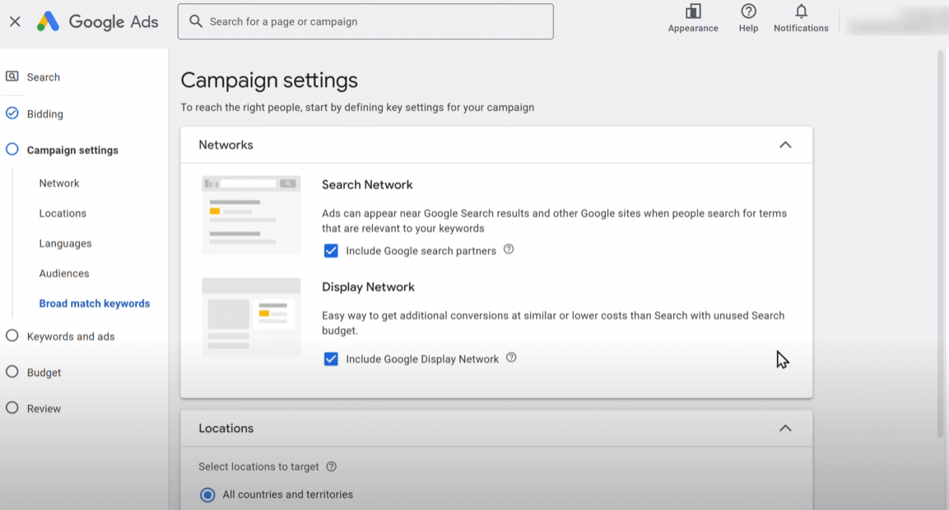Click the page vertical scrollbar
Image resolution: width=949 pixels, height=510 pixels.
[941, 247]
